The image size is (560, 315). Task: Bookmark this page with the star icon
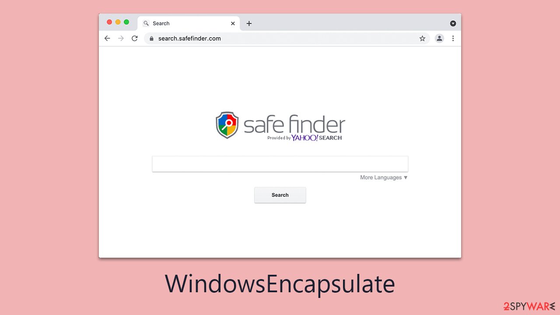click(x=422, y=38)
